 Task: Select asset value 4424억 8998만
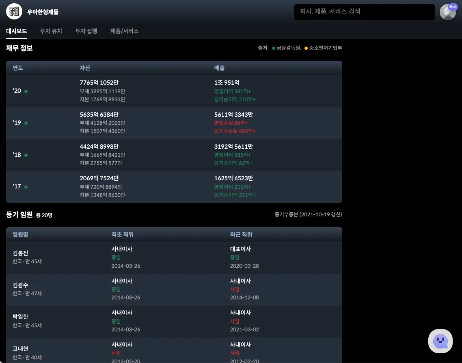click(x=99, y=146)
